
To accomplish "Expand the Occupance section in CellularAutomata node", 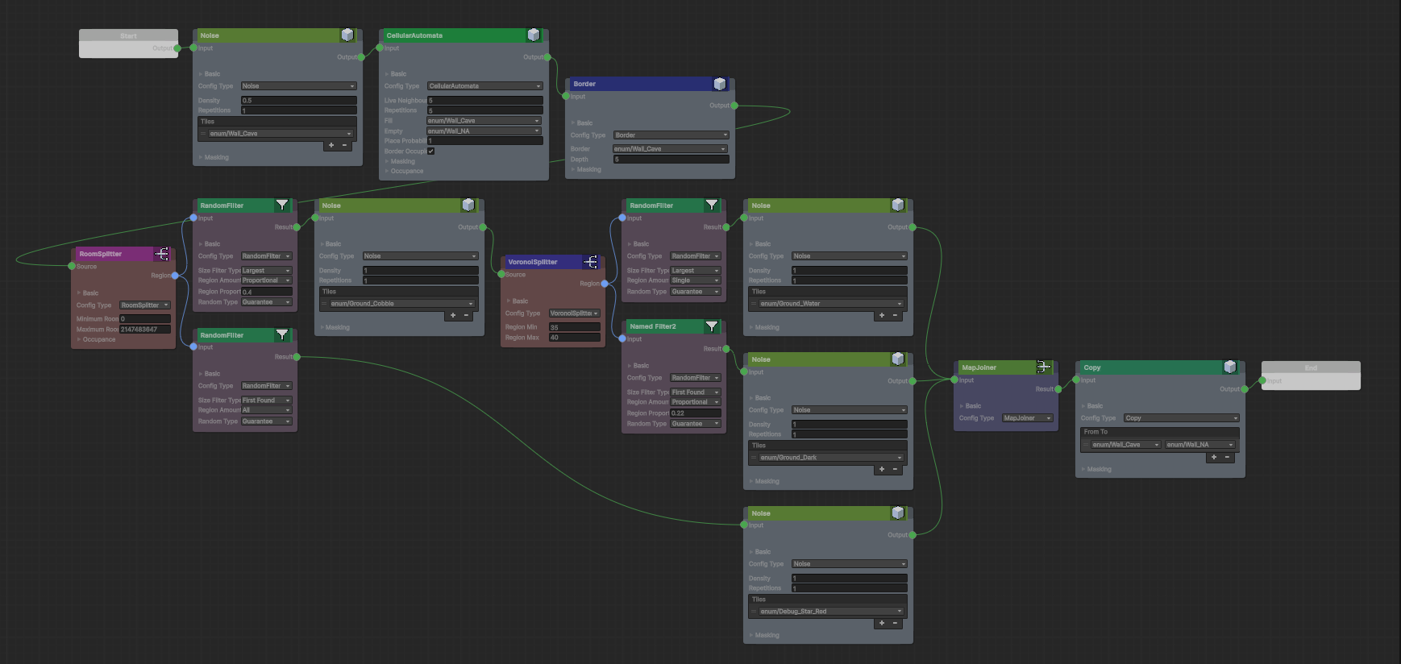I will pyautogui.click(x=406, y=171).
